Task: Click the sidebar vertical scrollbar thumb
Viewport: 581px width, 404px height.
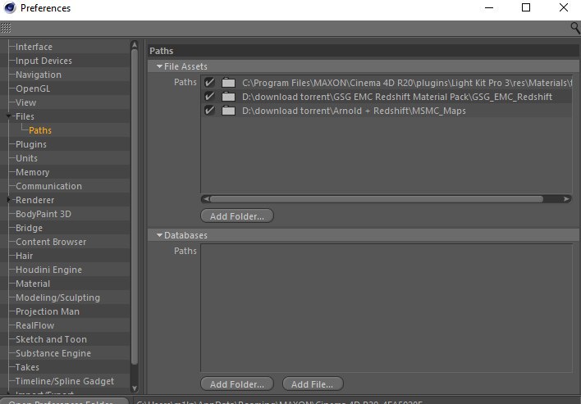Action: coord(135,207)
